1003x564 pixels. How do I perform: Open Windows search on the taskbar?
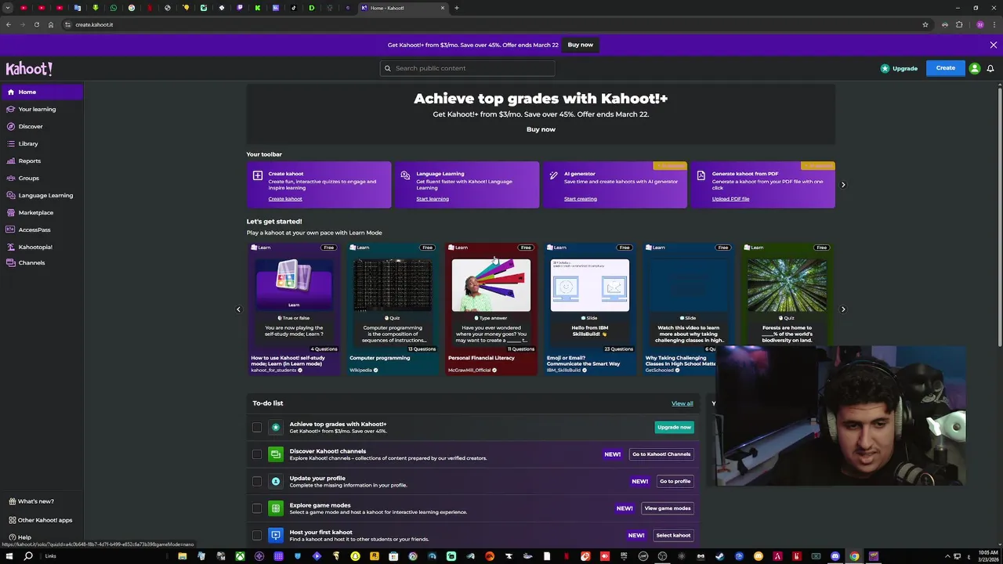[x=28, y=556]
